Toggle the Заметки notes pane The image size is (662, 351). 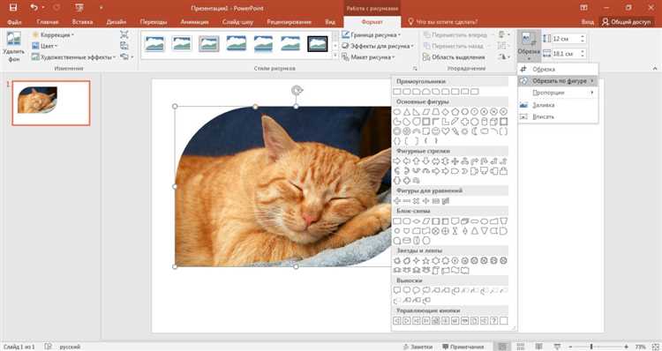pos(418,347)
